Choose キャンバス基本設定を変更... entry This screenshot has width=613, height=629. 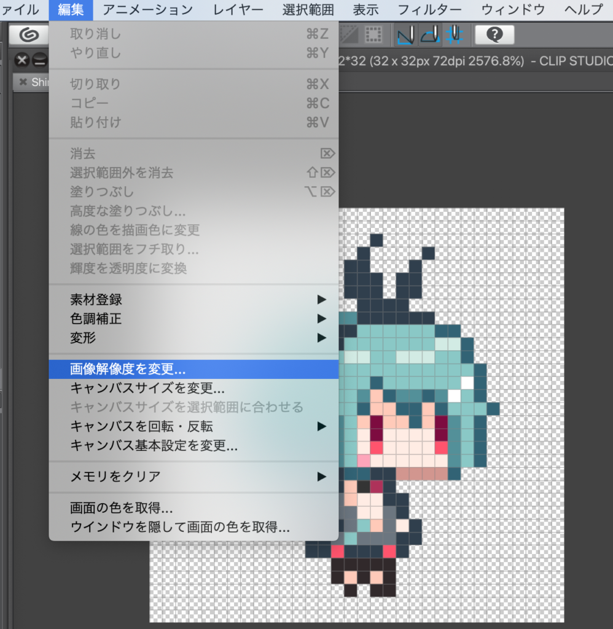193,446
